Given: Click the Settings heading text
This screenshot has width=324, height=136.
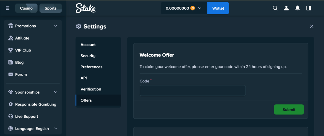Looking at the screenshot, I should pyautogui.click(x=95, y=27).
